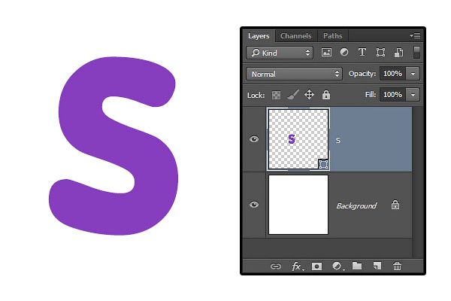Open the fx layer style menu
This screenshot has width=451, height=301.
click(x=297, y=266)
